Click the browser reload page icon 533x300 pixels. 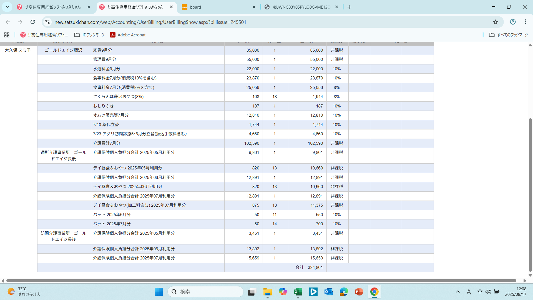33,22
